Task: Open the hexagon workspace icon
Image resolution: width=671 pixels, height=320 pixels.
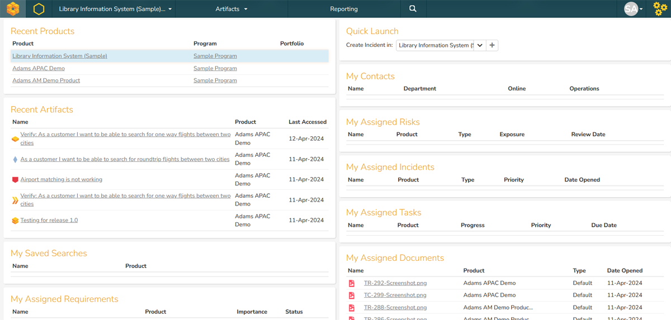Action: coord(39,9)
